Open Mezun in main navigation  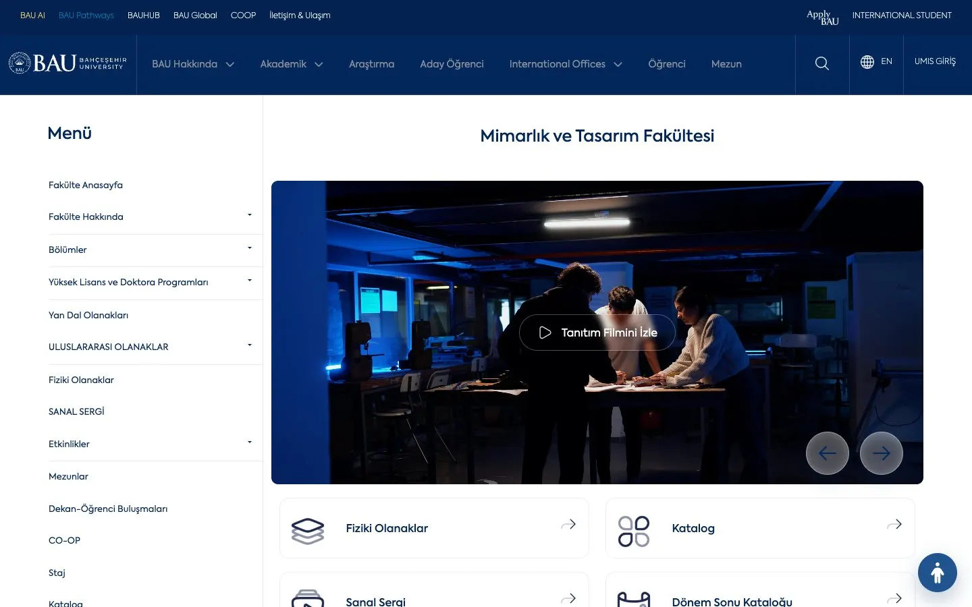pyautogui.click(x=726, y=64)
